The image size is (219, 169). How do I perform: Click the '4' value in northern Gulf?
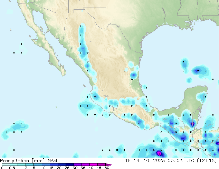coord(183,62)
